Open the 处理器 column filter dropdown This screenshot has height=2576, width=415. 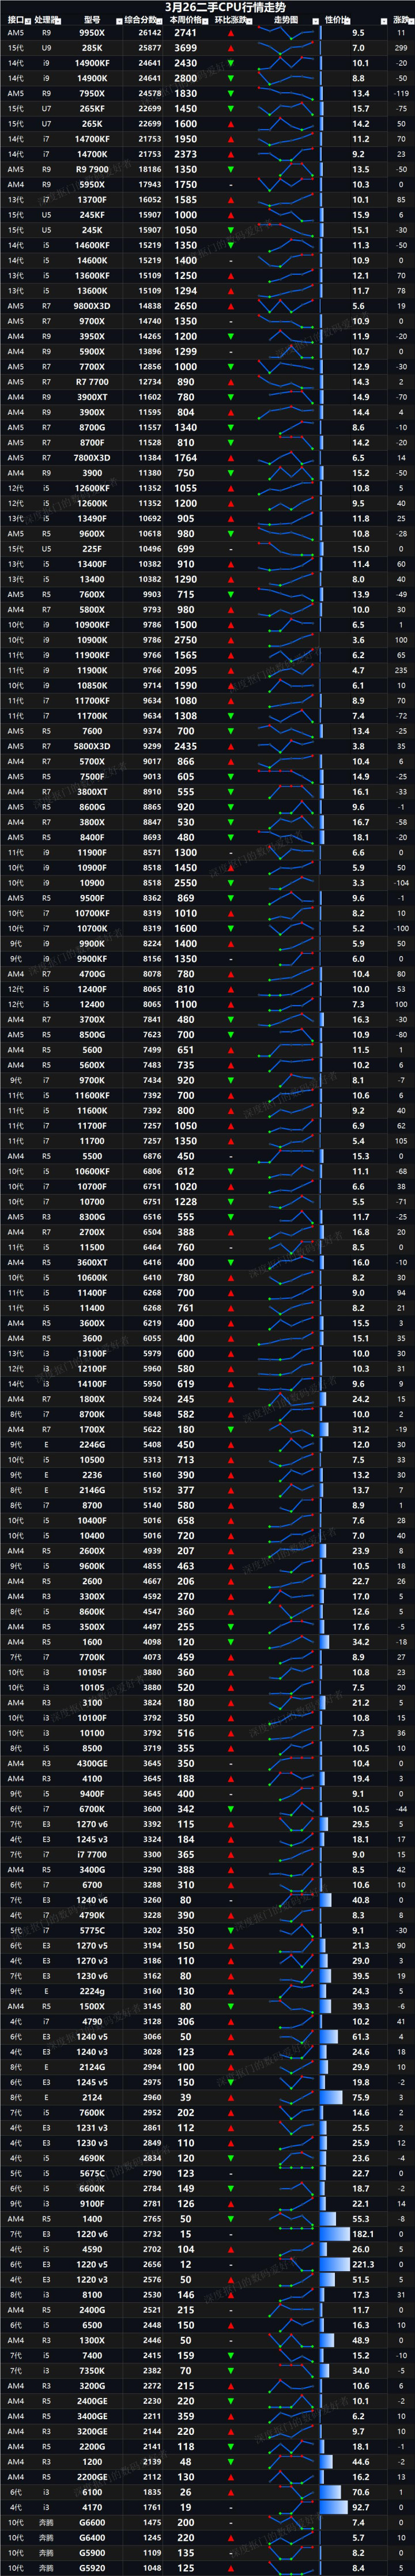[58, 20]
